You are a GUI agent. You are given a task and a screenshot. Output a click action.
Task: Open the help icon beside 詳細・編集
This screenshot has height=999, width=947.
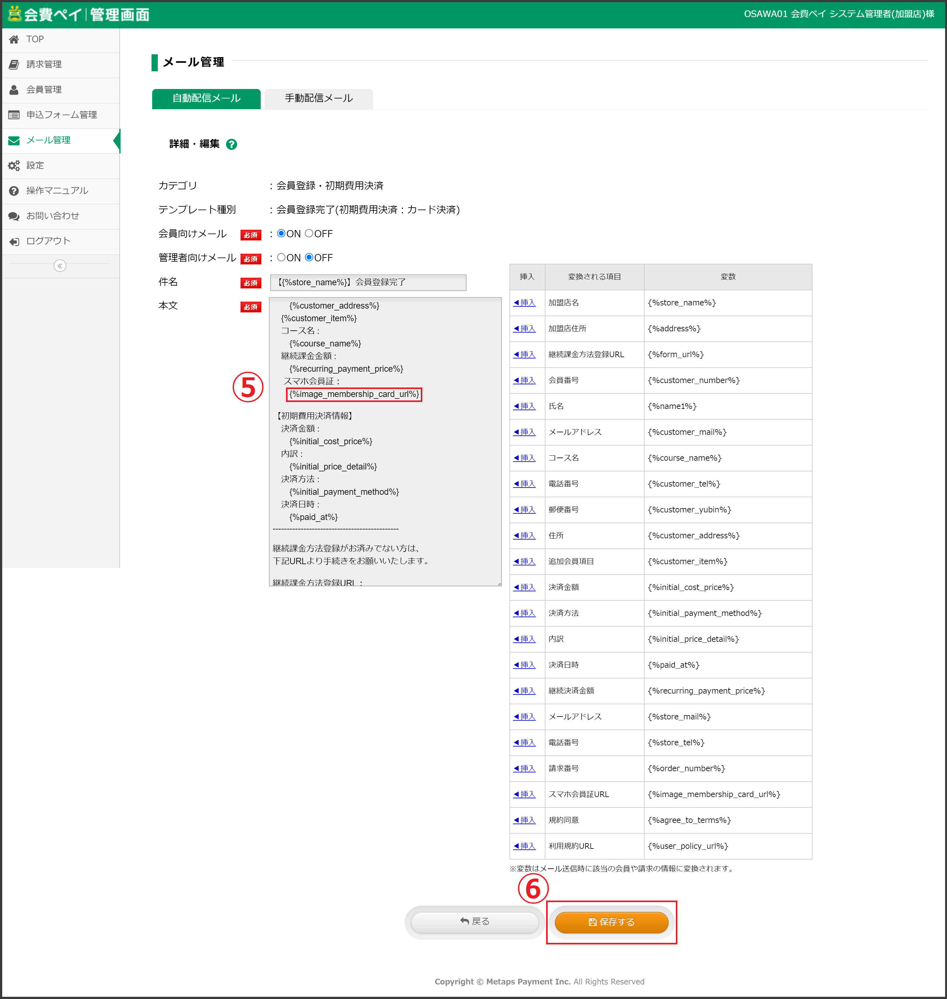[x=231, y=144]
